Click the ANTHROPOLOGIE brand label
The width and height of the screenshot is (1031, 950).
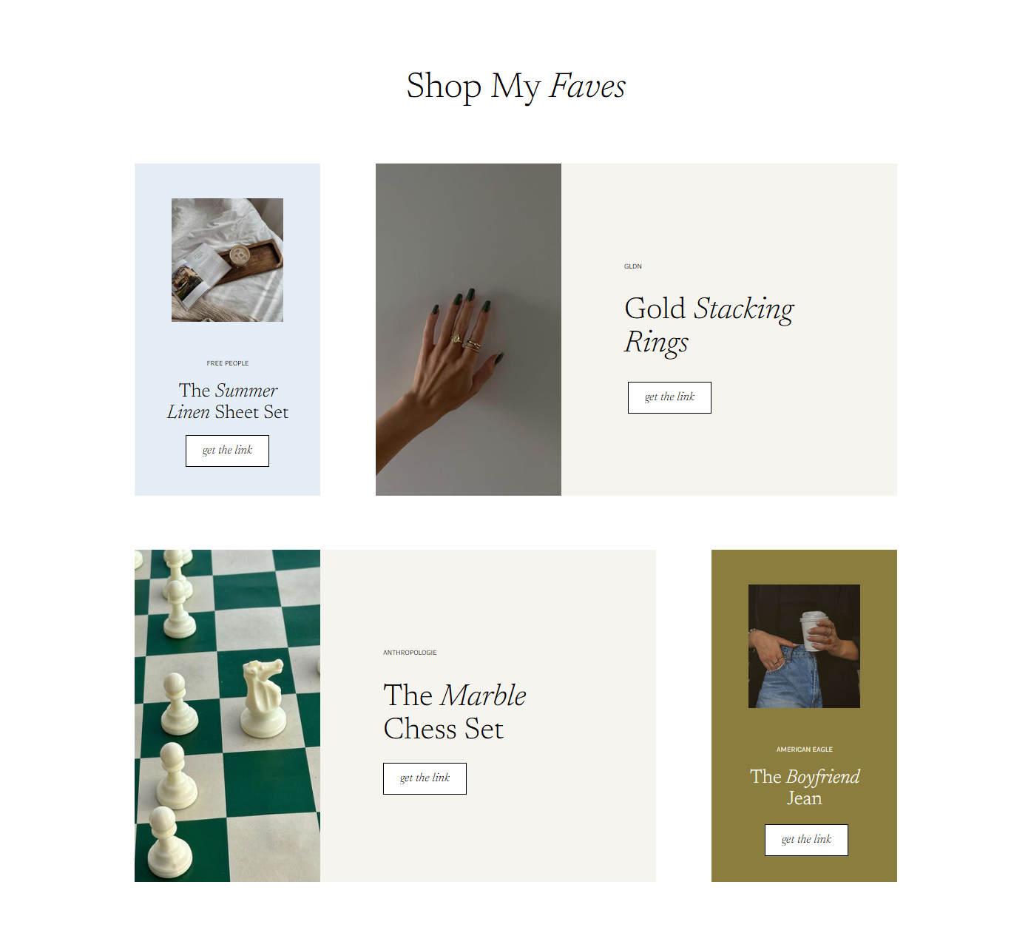point(410,653)
